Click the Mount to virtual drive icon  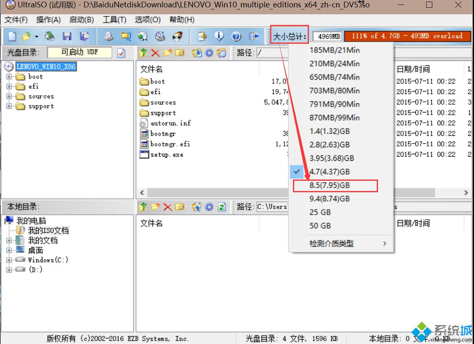[x=160, y=36]
